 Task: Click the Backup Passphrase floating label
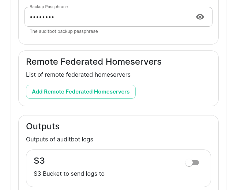48,7
